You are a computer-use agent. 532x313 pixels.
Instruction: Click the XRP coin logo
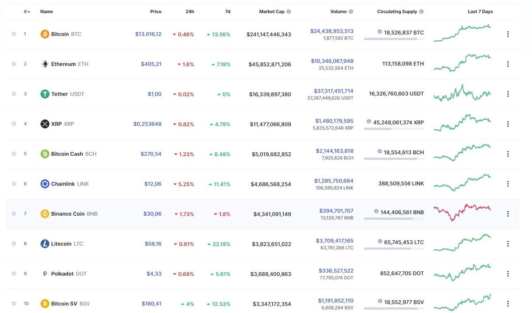click(x=44, y=124)
